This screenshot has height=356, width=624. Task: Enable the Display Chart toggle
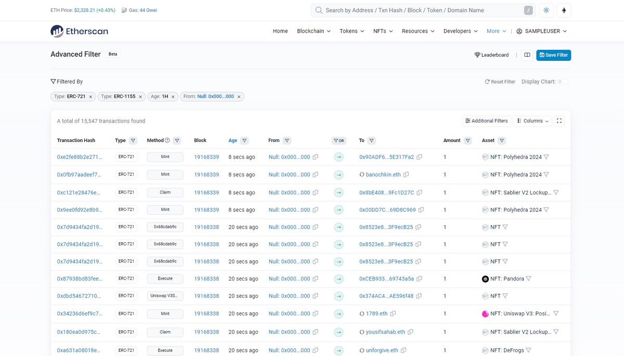pyautogui.click(x=563, y=82)
